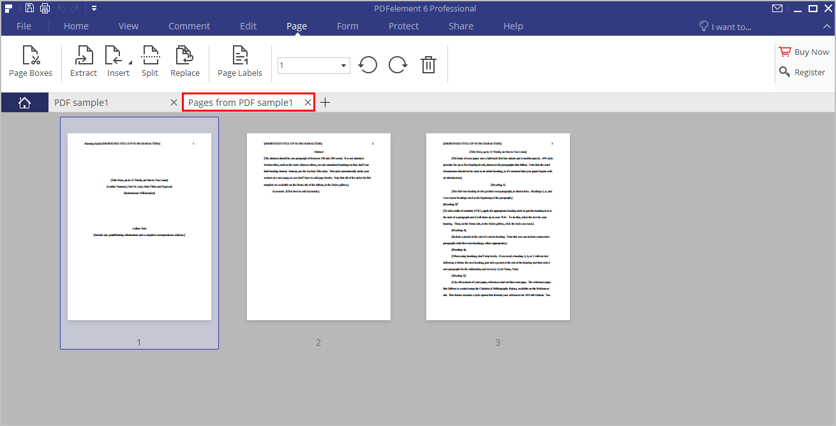Return to the Home start screen
The image size is (836, 426).
click(25, 102)
